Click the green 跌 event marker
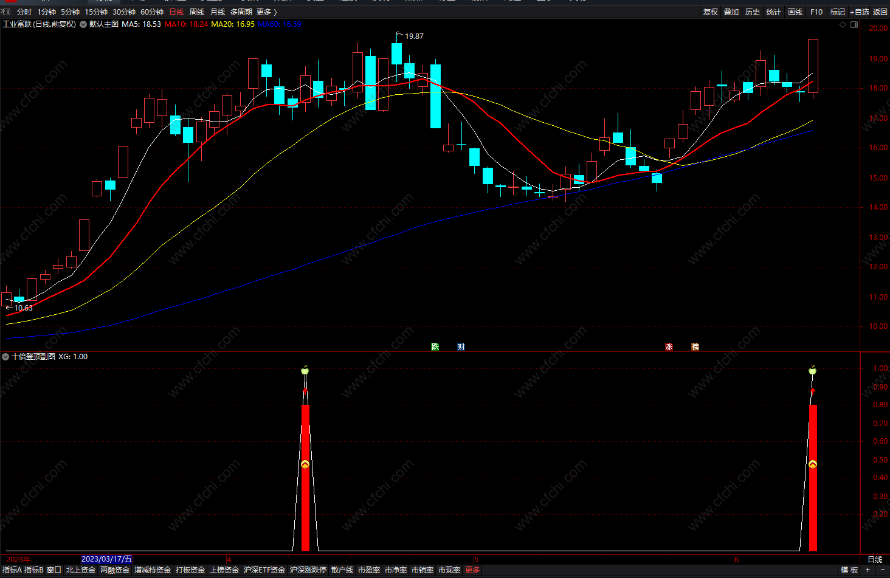 435,347
